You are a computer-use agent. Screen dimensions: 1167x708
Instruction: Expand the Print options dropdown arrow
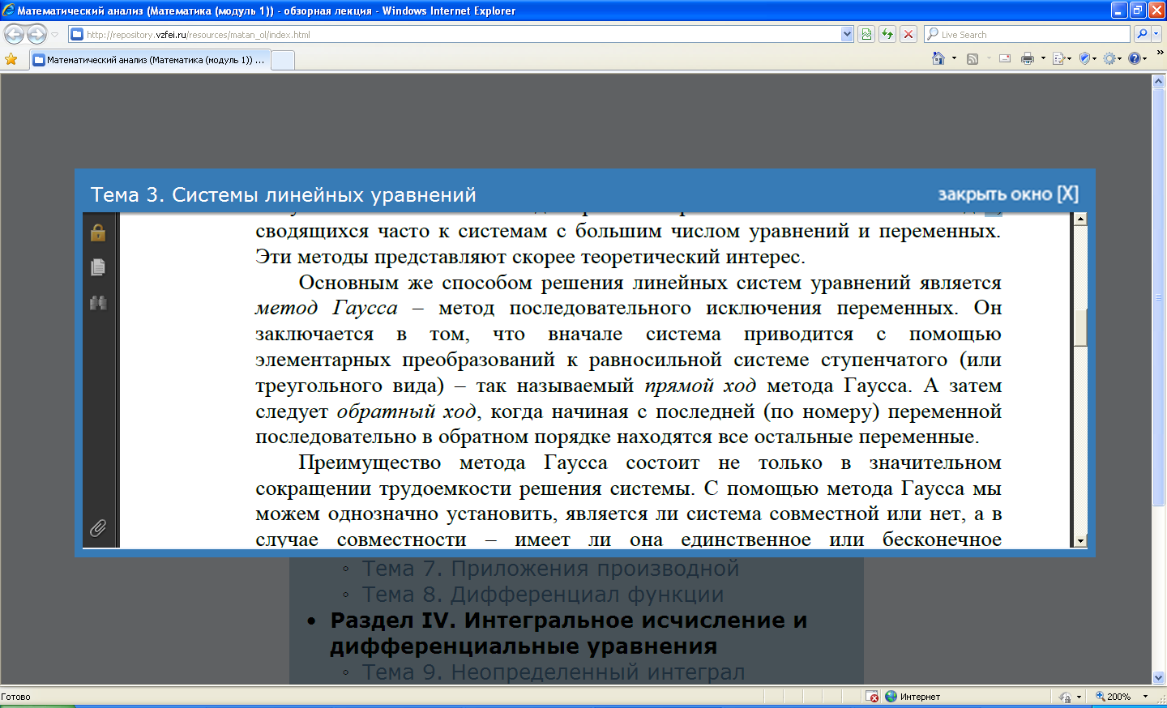(1043, 58)
